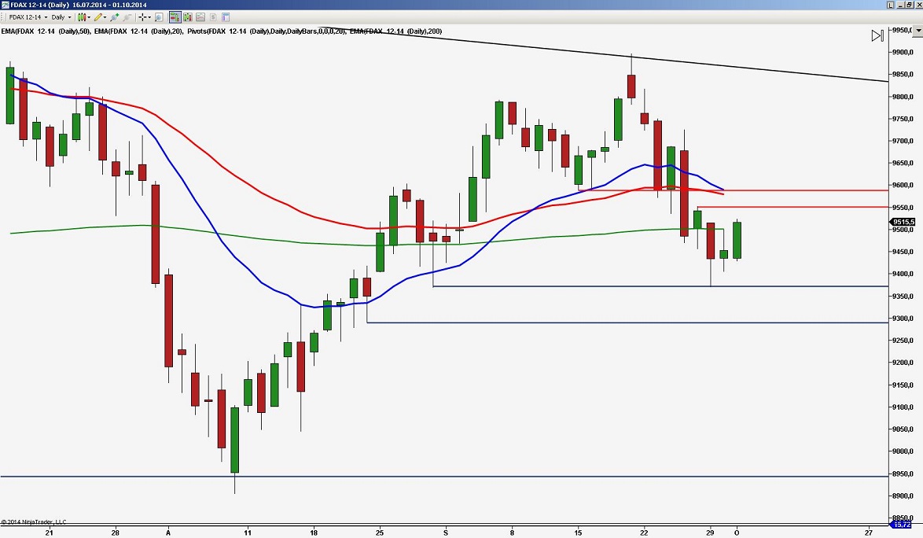Viewport: 923px width, 538px height.
Task: Click the 2014 NinjaTrader, LLC copyright text
Action: point(34,521)
